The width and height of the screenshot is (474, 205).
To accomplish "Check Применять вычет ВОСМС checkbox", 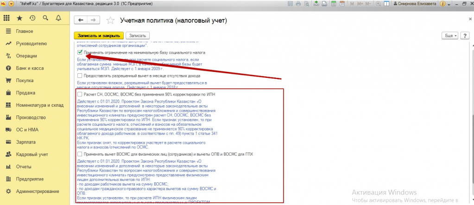I will [80, 154].
